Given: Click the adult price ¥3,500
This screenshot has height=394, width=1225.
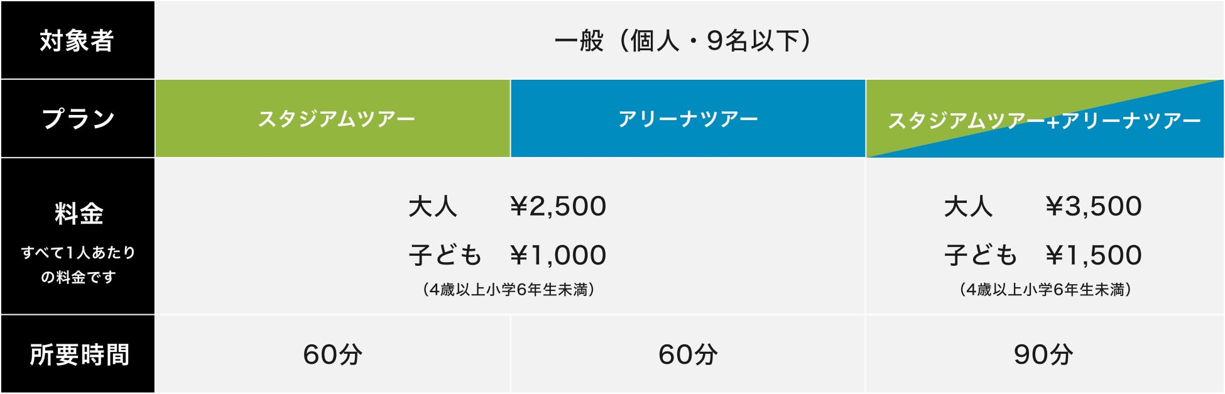Looking at the screenshot, I should click(1093, 207).
